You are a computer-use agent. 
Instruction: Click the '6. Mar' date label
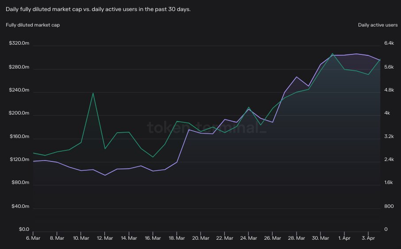tap(33, 238)
